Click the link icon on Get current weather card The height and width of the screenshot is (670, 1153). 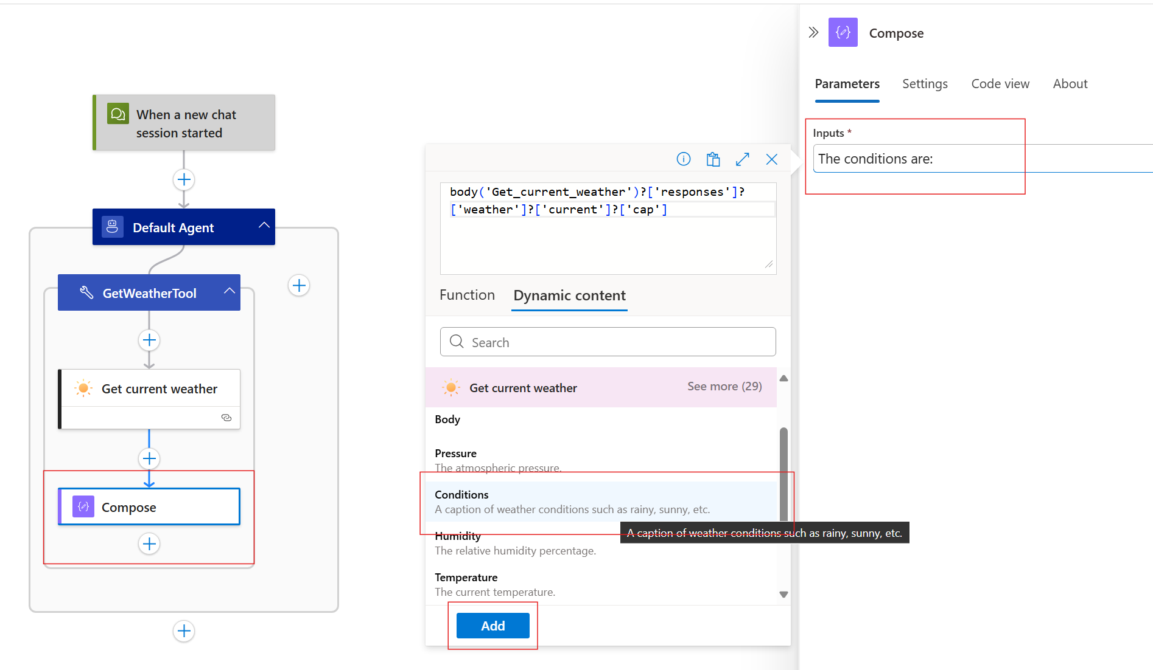click(x=226, y=418)
